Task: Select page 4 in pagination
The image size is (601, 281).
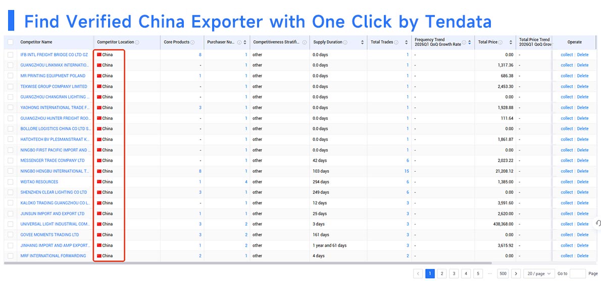Action: coord(466,274)
